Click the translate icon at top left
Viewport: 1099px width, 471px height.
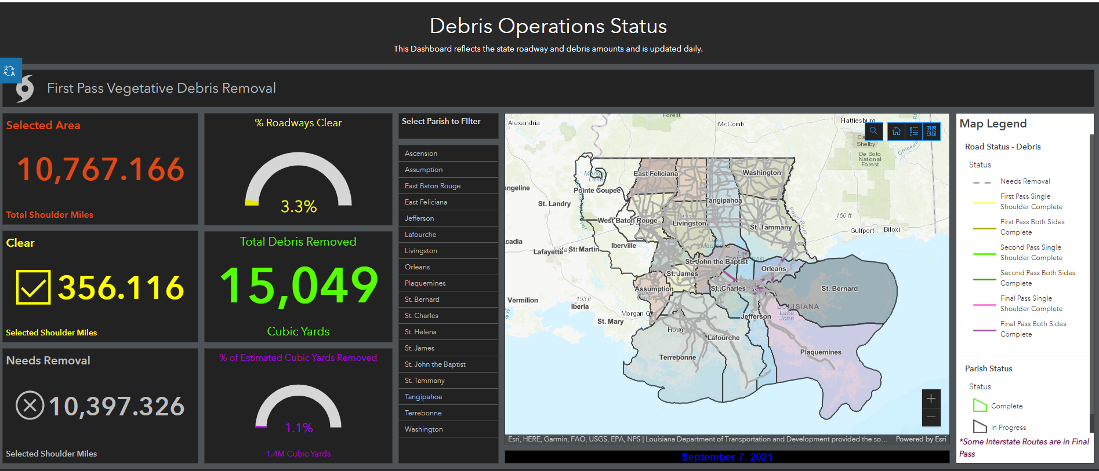[x=10, y=71]
